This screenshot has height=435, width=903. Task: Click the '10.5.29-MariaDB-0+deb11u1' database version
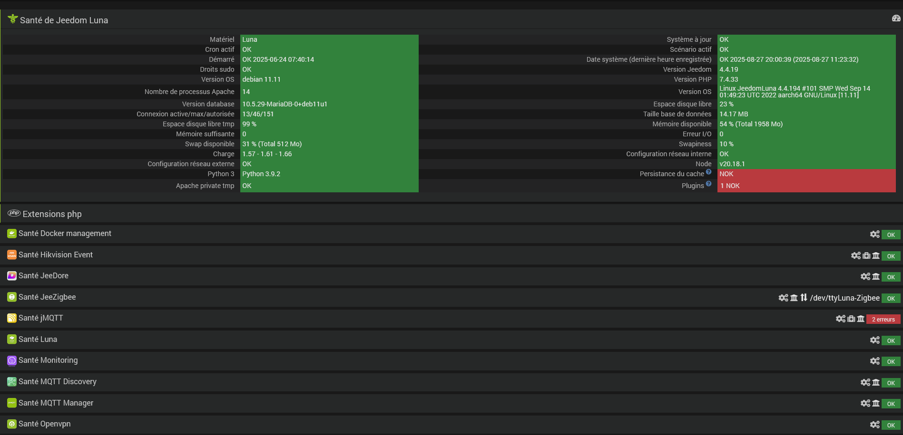pyautogui.click(x=285, y=104)
